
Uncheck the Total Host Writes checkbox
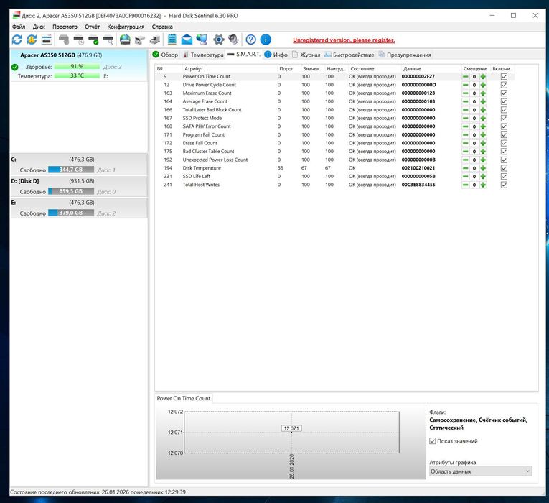[x=504, y=185]
